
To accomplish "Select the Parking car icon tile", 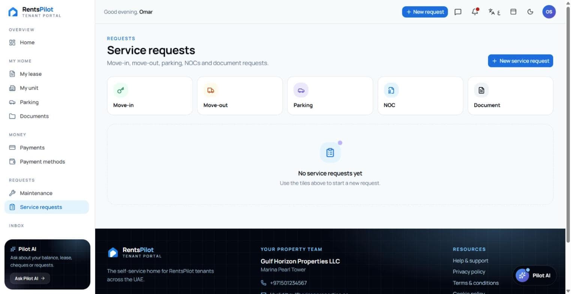I will coord(330,96).
